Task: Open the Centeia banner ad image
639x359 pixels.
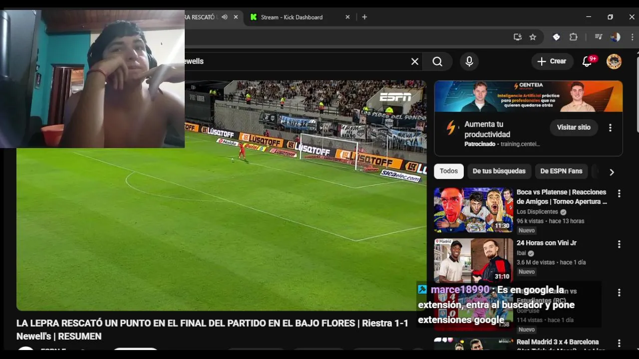Action: (x=528, y=96)
